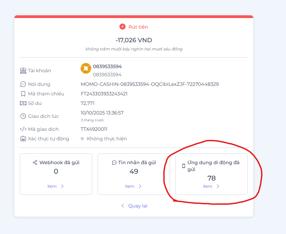286x234 pixels.
Task: Click the code brackets icon beside Mã giao dịch
Action: (23, 129)
